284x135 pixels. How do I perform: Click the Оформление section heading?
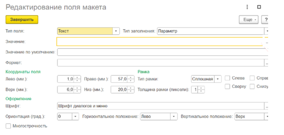[18, 99]
